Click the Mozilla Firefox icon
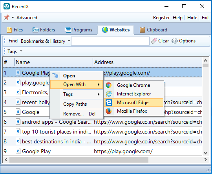Screen dimensions: 212x174 [x=109, y=111]
